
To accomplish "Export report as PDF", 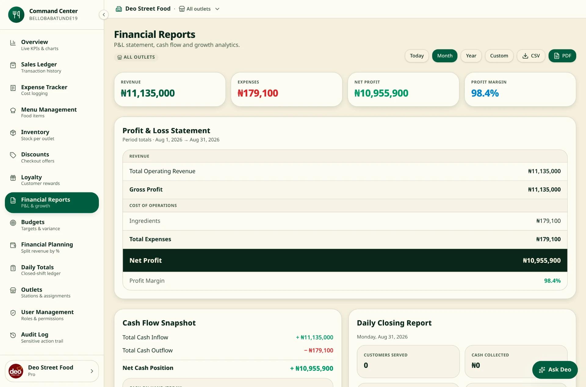I will point(562,56).
